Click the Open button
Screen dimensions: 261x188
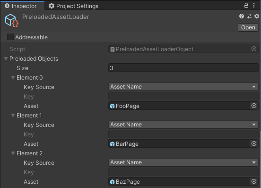coord(248,27)
